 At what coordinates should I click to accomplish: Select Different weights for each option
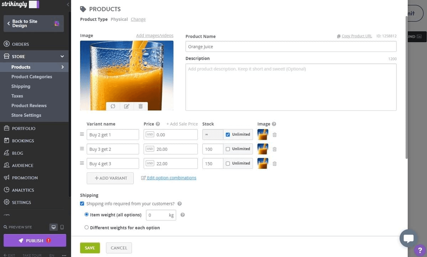(x=86, y=227)
